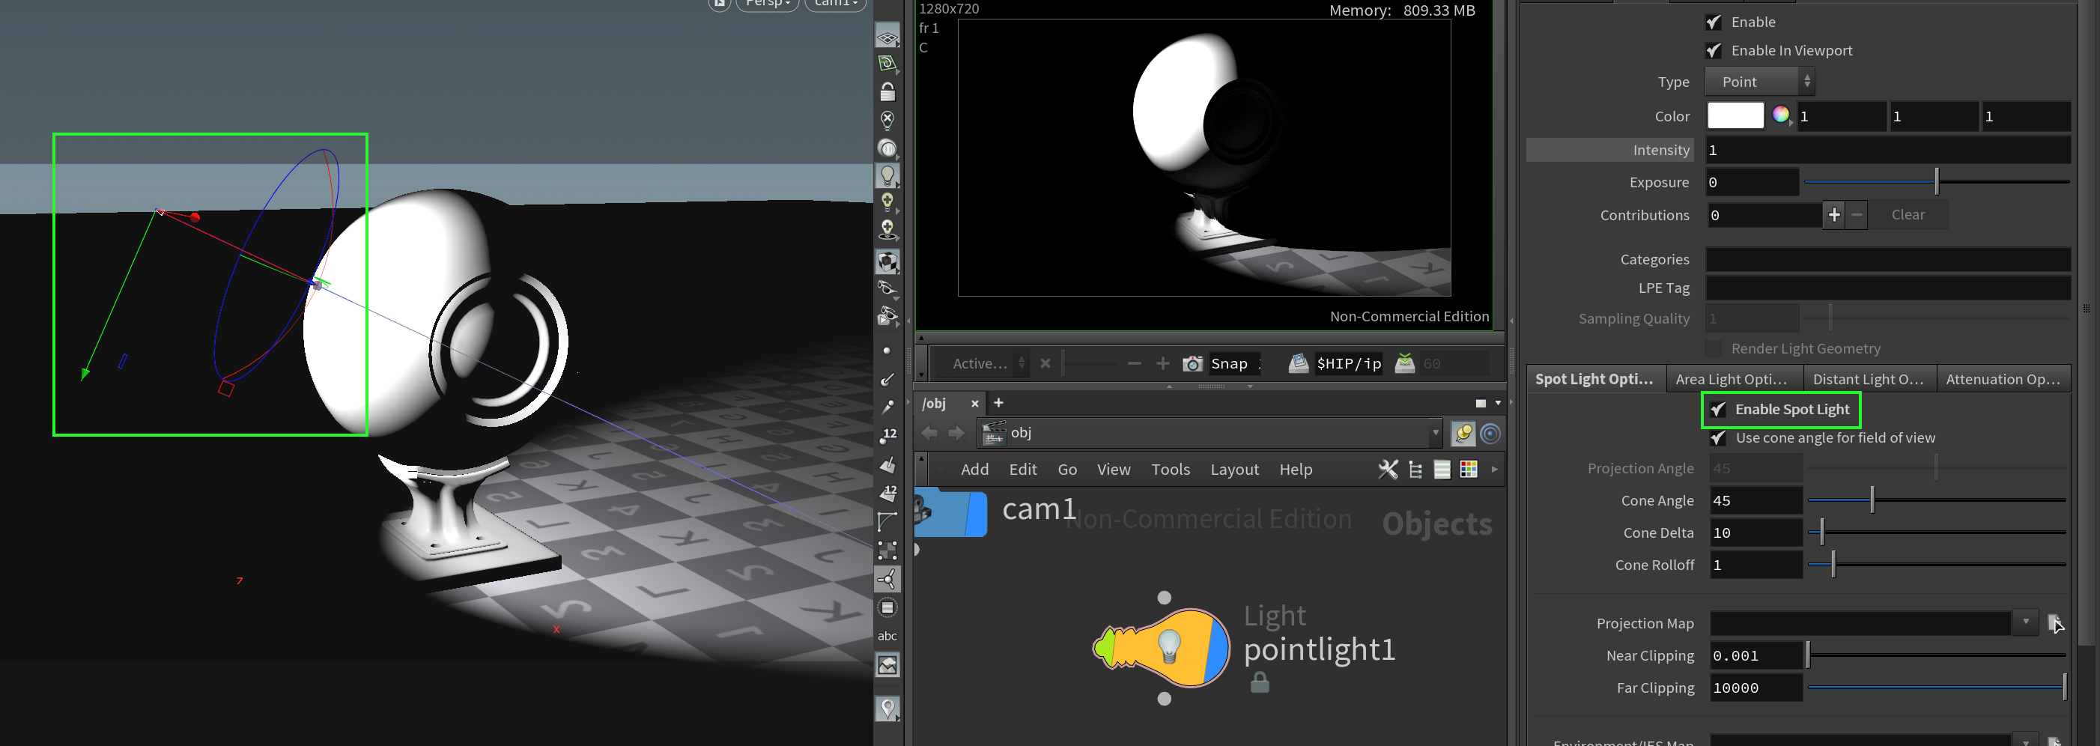
Task: Click the Snap camera icon above the render bar
Action: pos(1192,363)
